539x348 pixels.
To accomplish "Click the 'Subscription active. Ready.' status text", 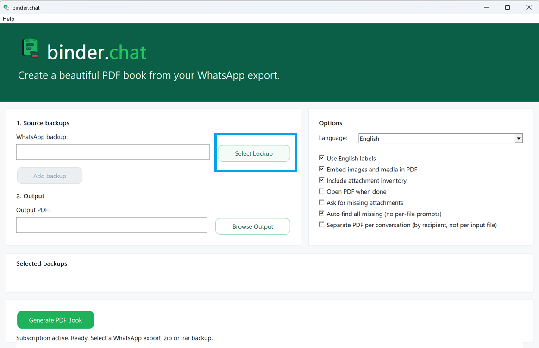I will click(114, 338).
